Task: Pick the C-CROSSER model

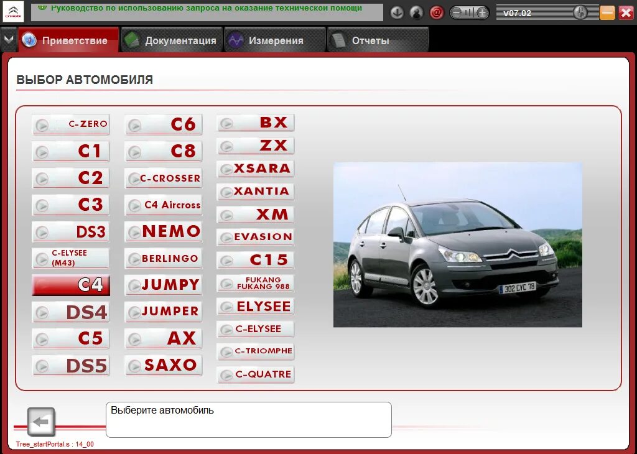Action: (164, 178)
